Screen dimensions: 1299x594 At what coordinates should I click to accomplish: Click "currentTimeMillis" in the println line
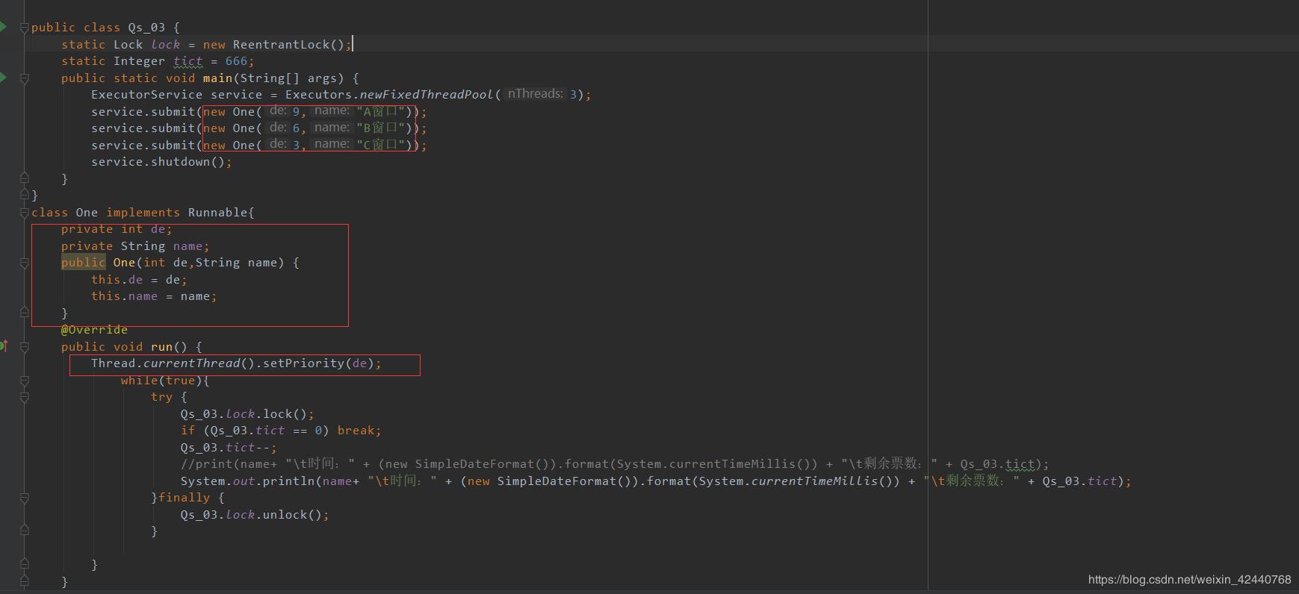tap(814, 481)
